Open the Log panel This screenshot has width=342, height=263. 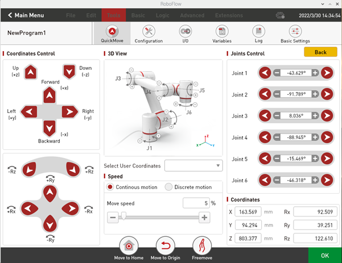click(258, 32)
